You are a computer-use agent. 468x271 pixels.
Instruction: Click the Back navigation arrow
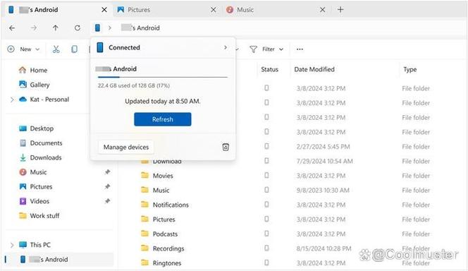(12, 28)
